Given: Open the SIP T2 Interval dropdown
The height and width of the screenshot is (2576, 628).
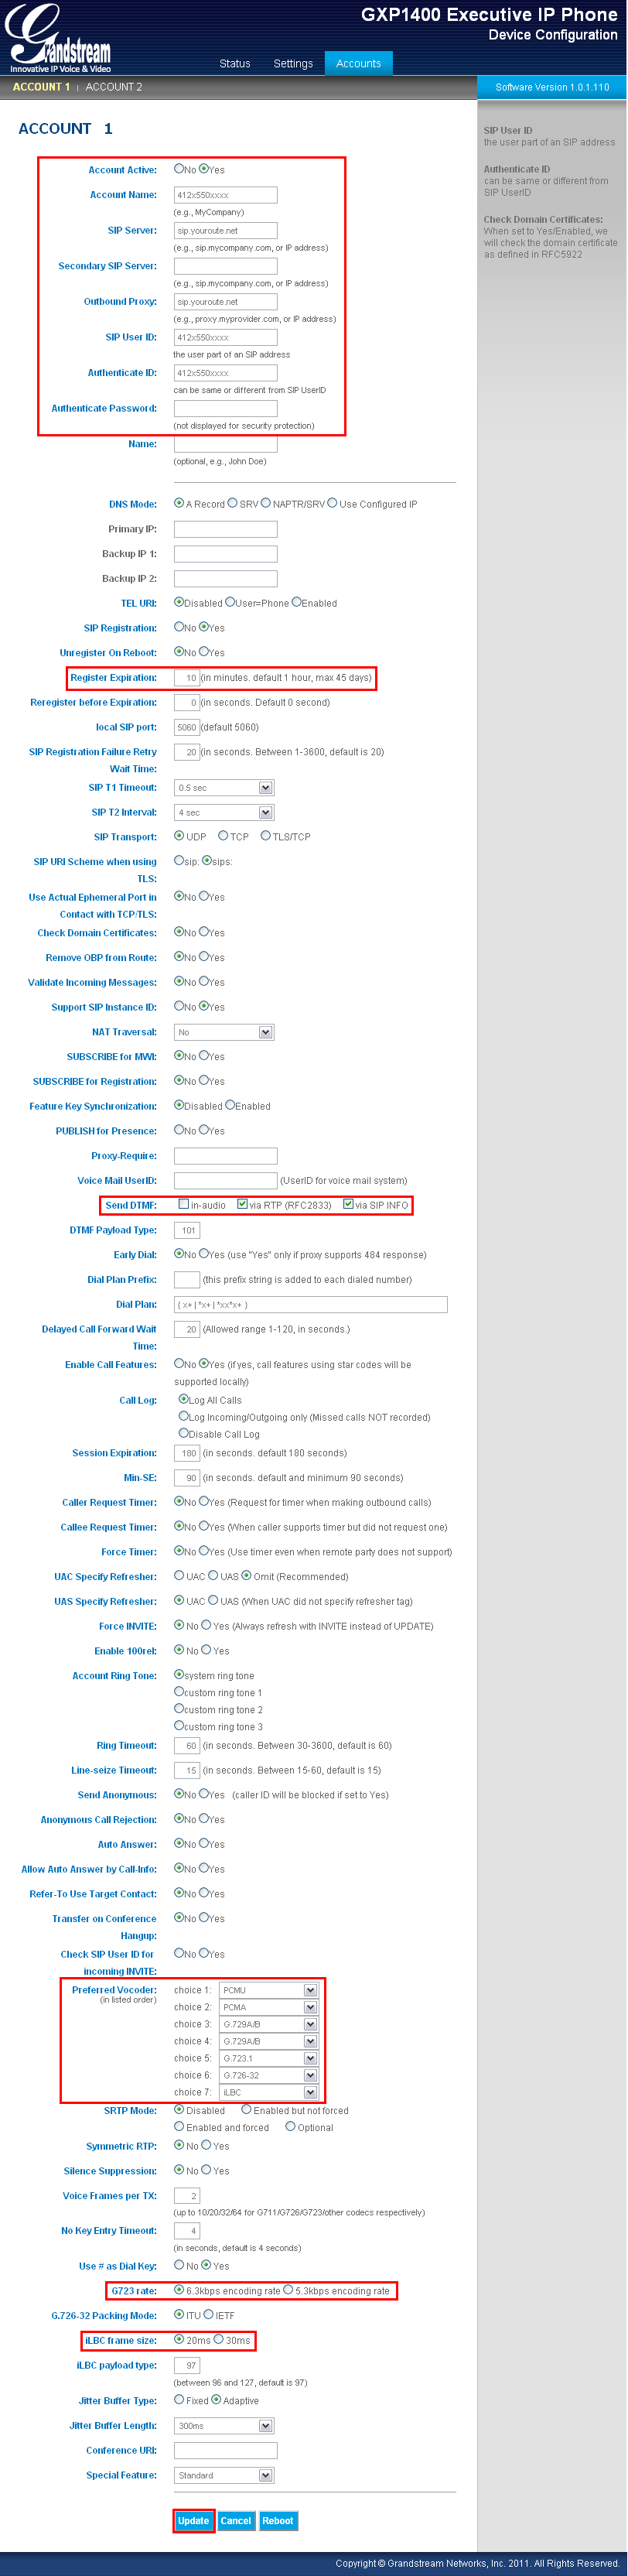Looking at the screenshot, I should click(224, 813).
